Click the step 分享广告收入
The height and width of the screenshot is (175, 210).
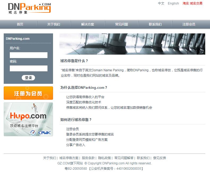pyautogui.click(x=76, y=145)
